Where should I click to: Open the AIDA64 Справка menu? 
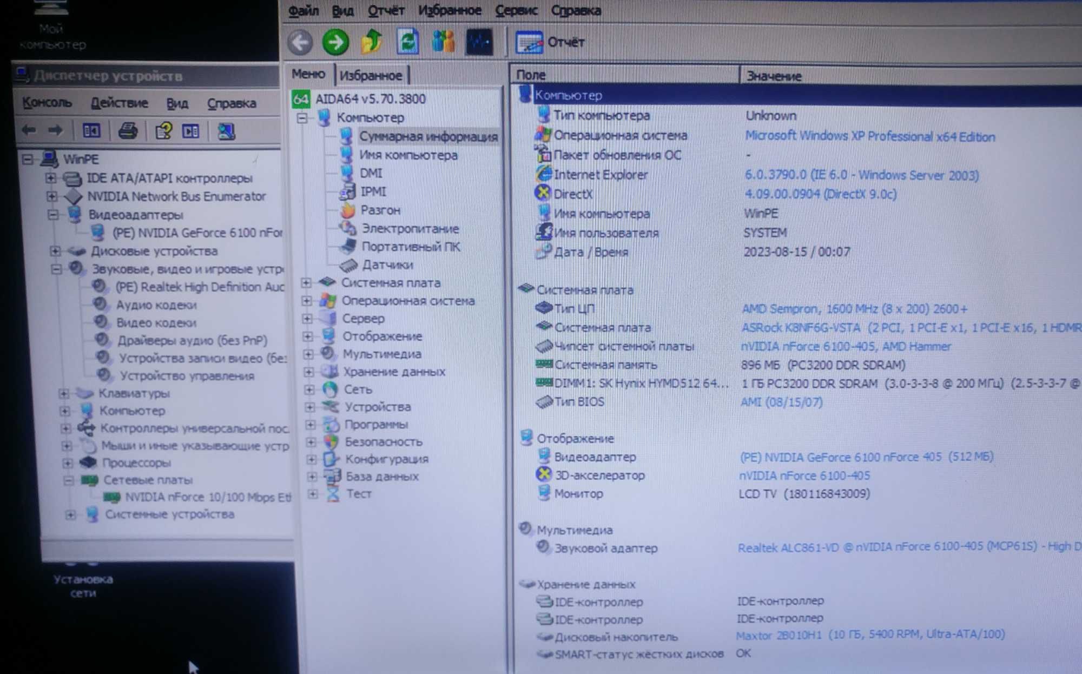click(x=576, y=10)
